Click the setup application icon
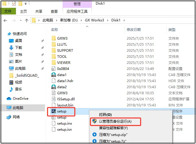 [54, 111]
